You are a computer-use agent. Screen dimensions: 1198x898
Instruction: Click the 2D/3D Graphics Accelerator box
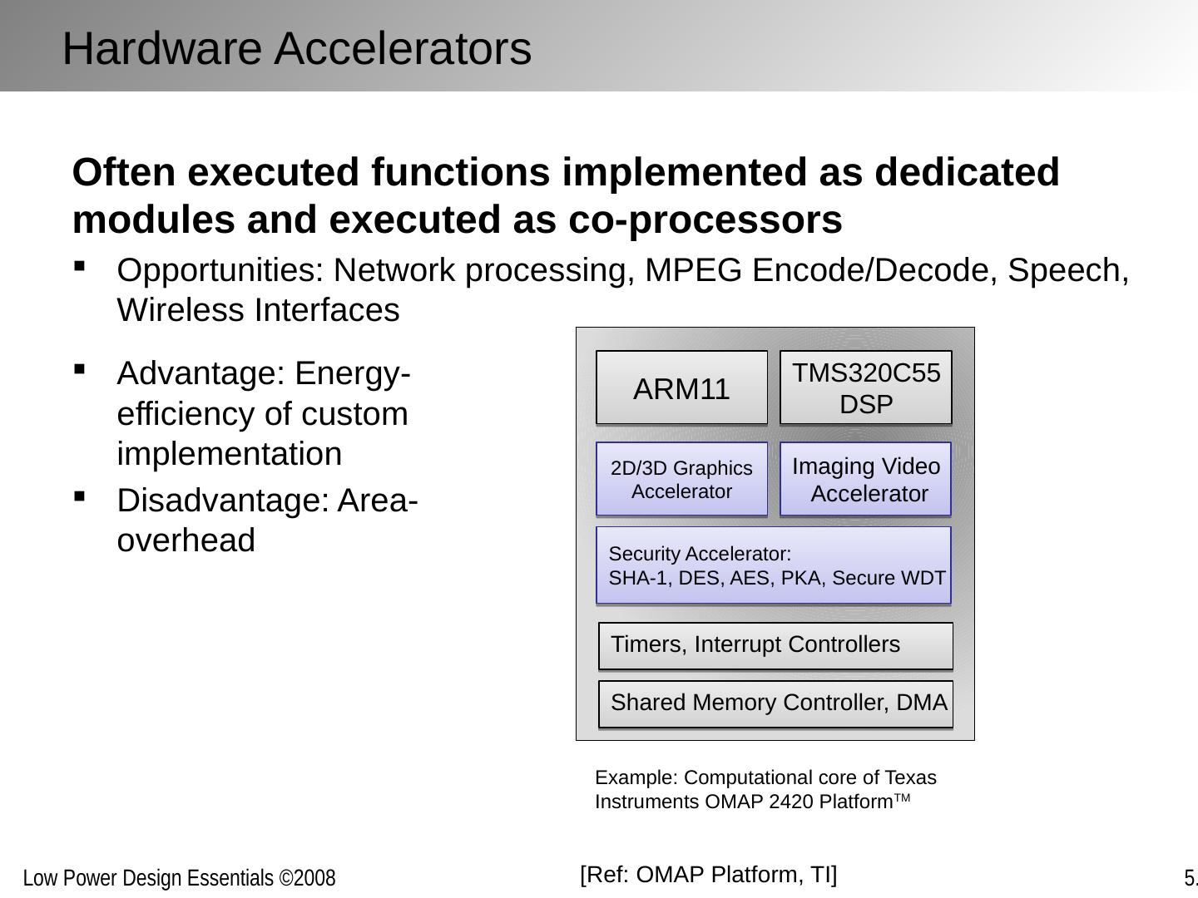(x=681, y=480)
